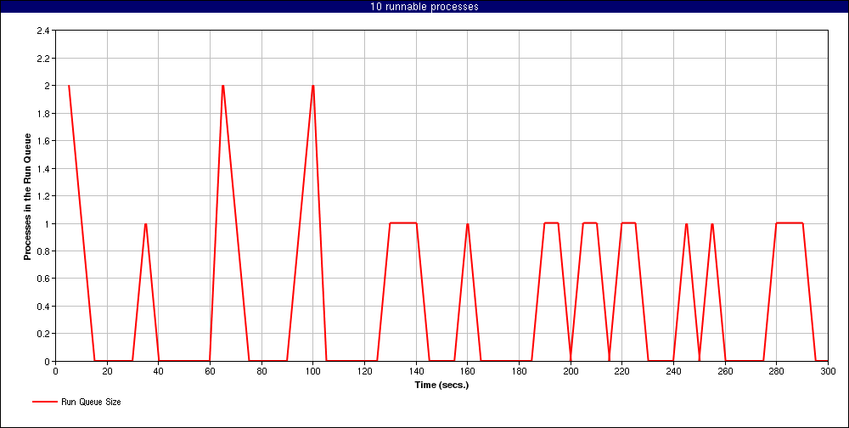Click the x-axis tick value 160
Image resolution: width=849 pixels, height=428 pixels.
click(467, 371)
